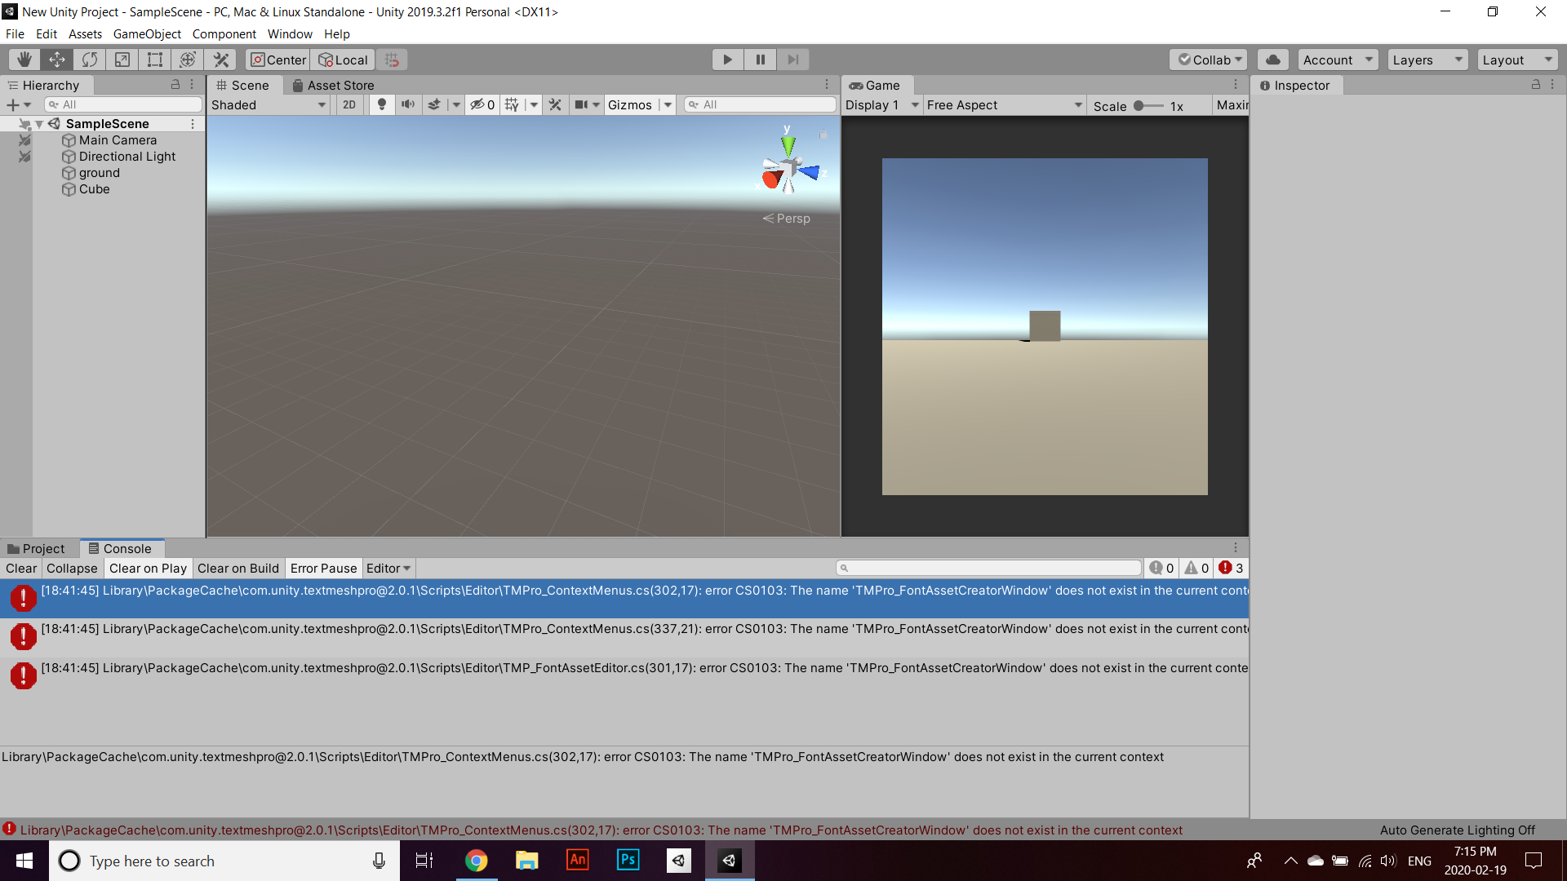Select the Scale tool

point(122,60)
